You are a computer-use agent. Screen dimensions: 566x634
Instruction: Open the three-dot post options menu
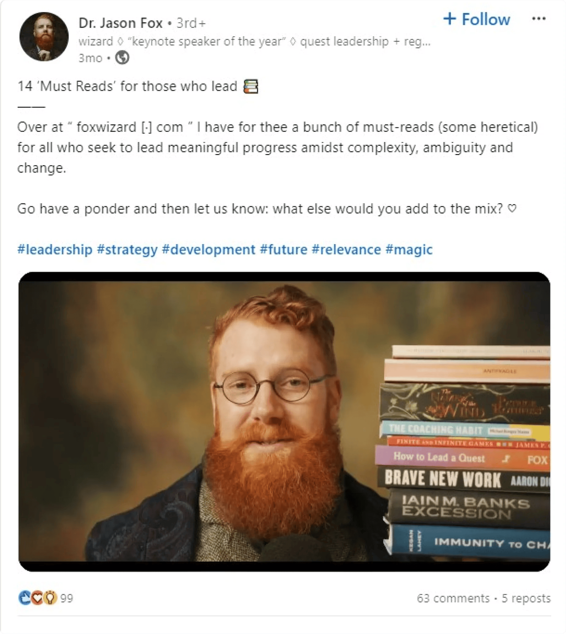point(539,19)
